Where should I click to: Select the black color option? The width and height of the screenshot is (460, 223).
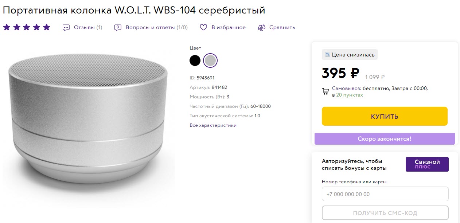click(x=195, y=60)
